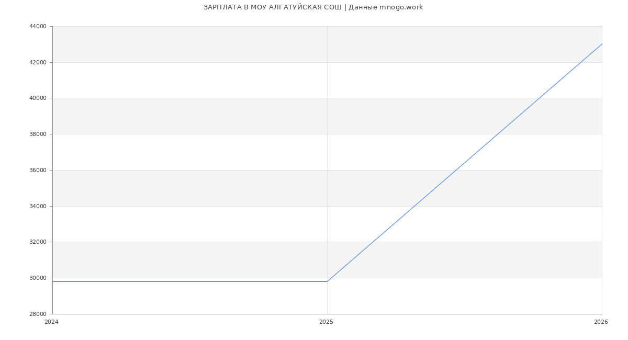Select the 2025 x-axis label

[x=326, y=322]
